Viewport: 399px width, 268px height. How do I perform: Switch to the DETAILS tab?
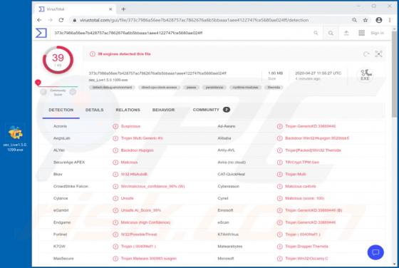pyautogui.click(x=94, y=110)
